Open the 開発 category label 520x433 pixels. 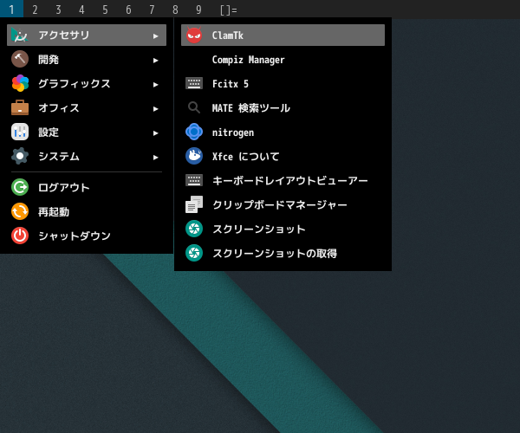click(x=49, y=60)
